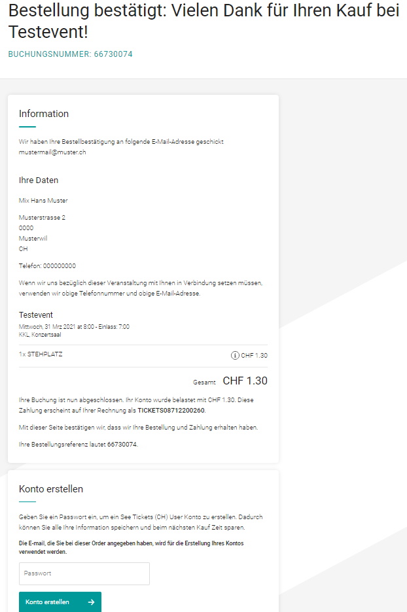407x612 pixels.
Task: Click the Telefon: 000000000 line
Action: pyautogui.click(x=47, y=266)
